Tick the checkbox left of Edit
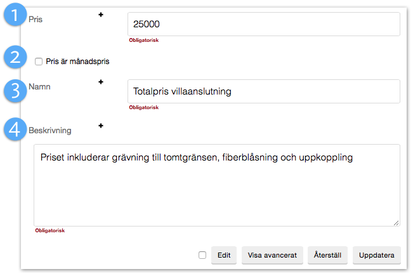The width and height of the screenshot is (413, 276). pos(202,255)
